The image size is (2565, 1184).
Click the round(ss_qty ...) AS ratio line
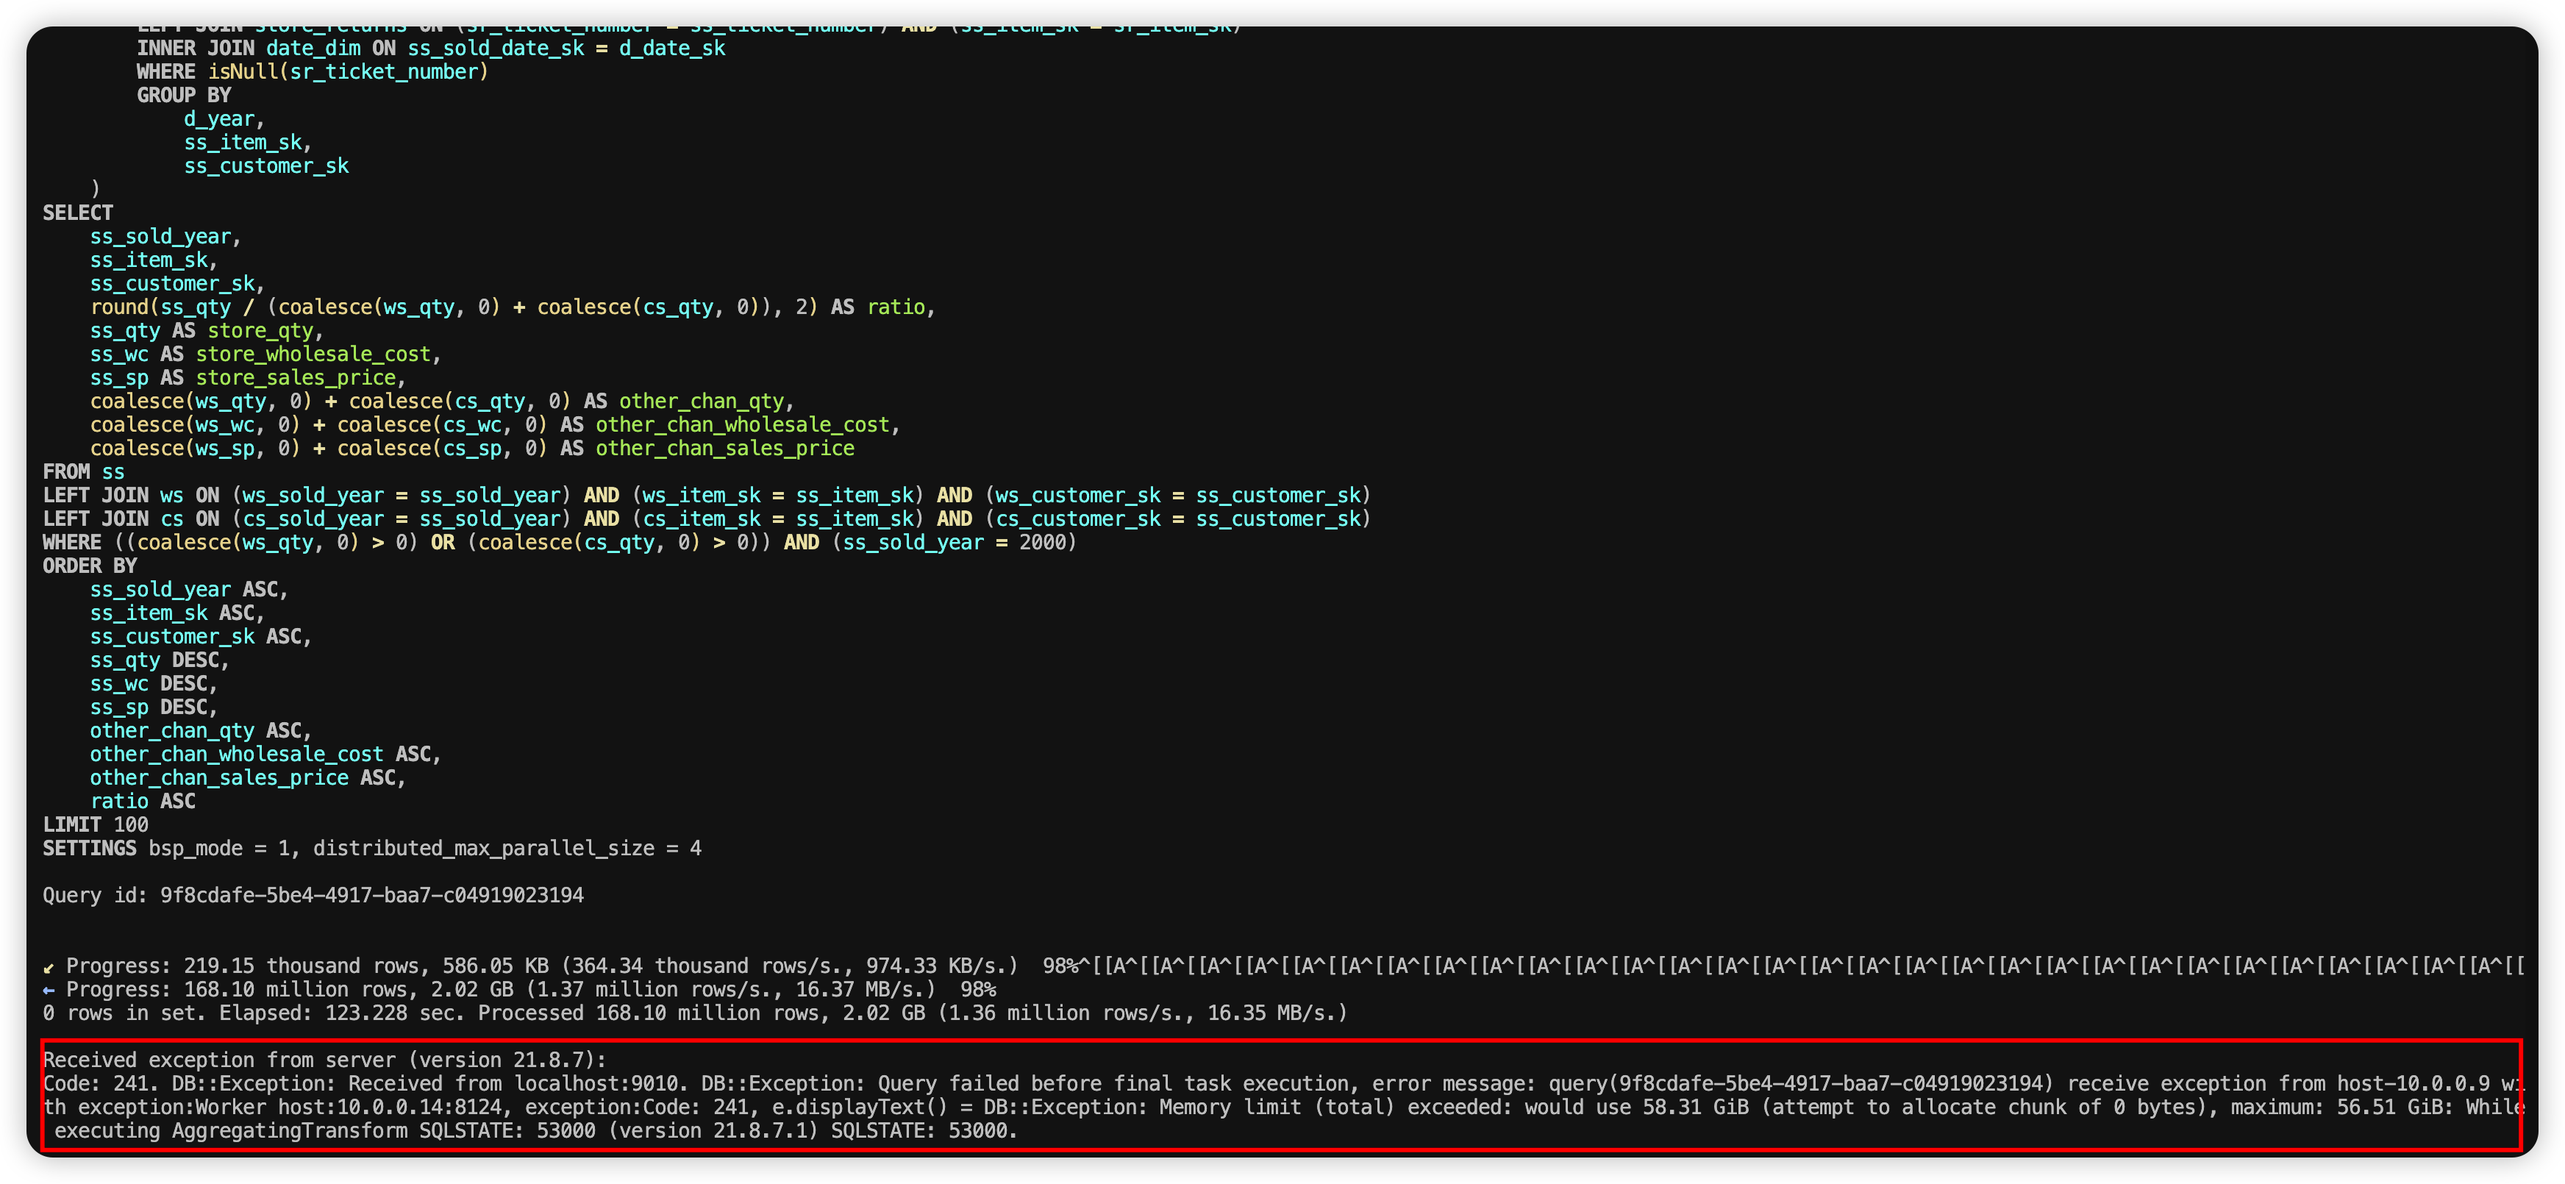512,307
